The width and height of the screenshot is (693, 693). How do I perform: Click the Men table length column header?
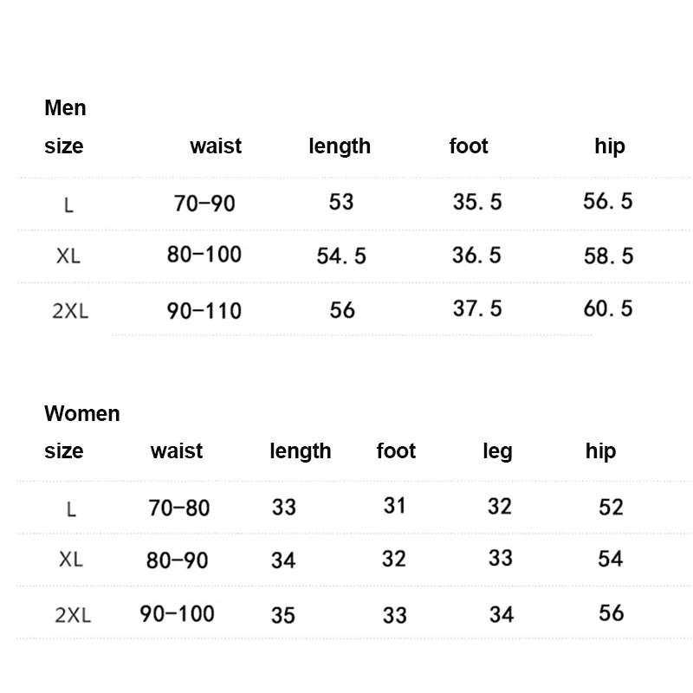339,146
